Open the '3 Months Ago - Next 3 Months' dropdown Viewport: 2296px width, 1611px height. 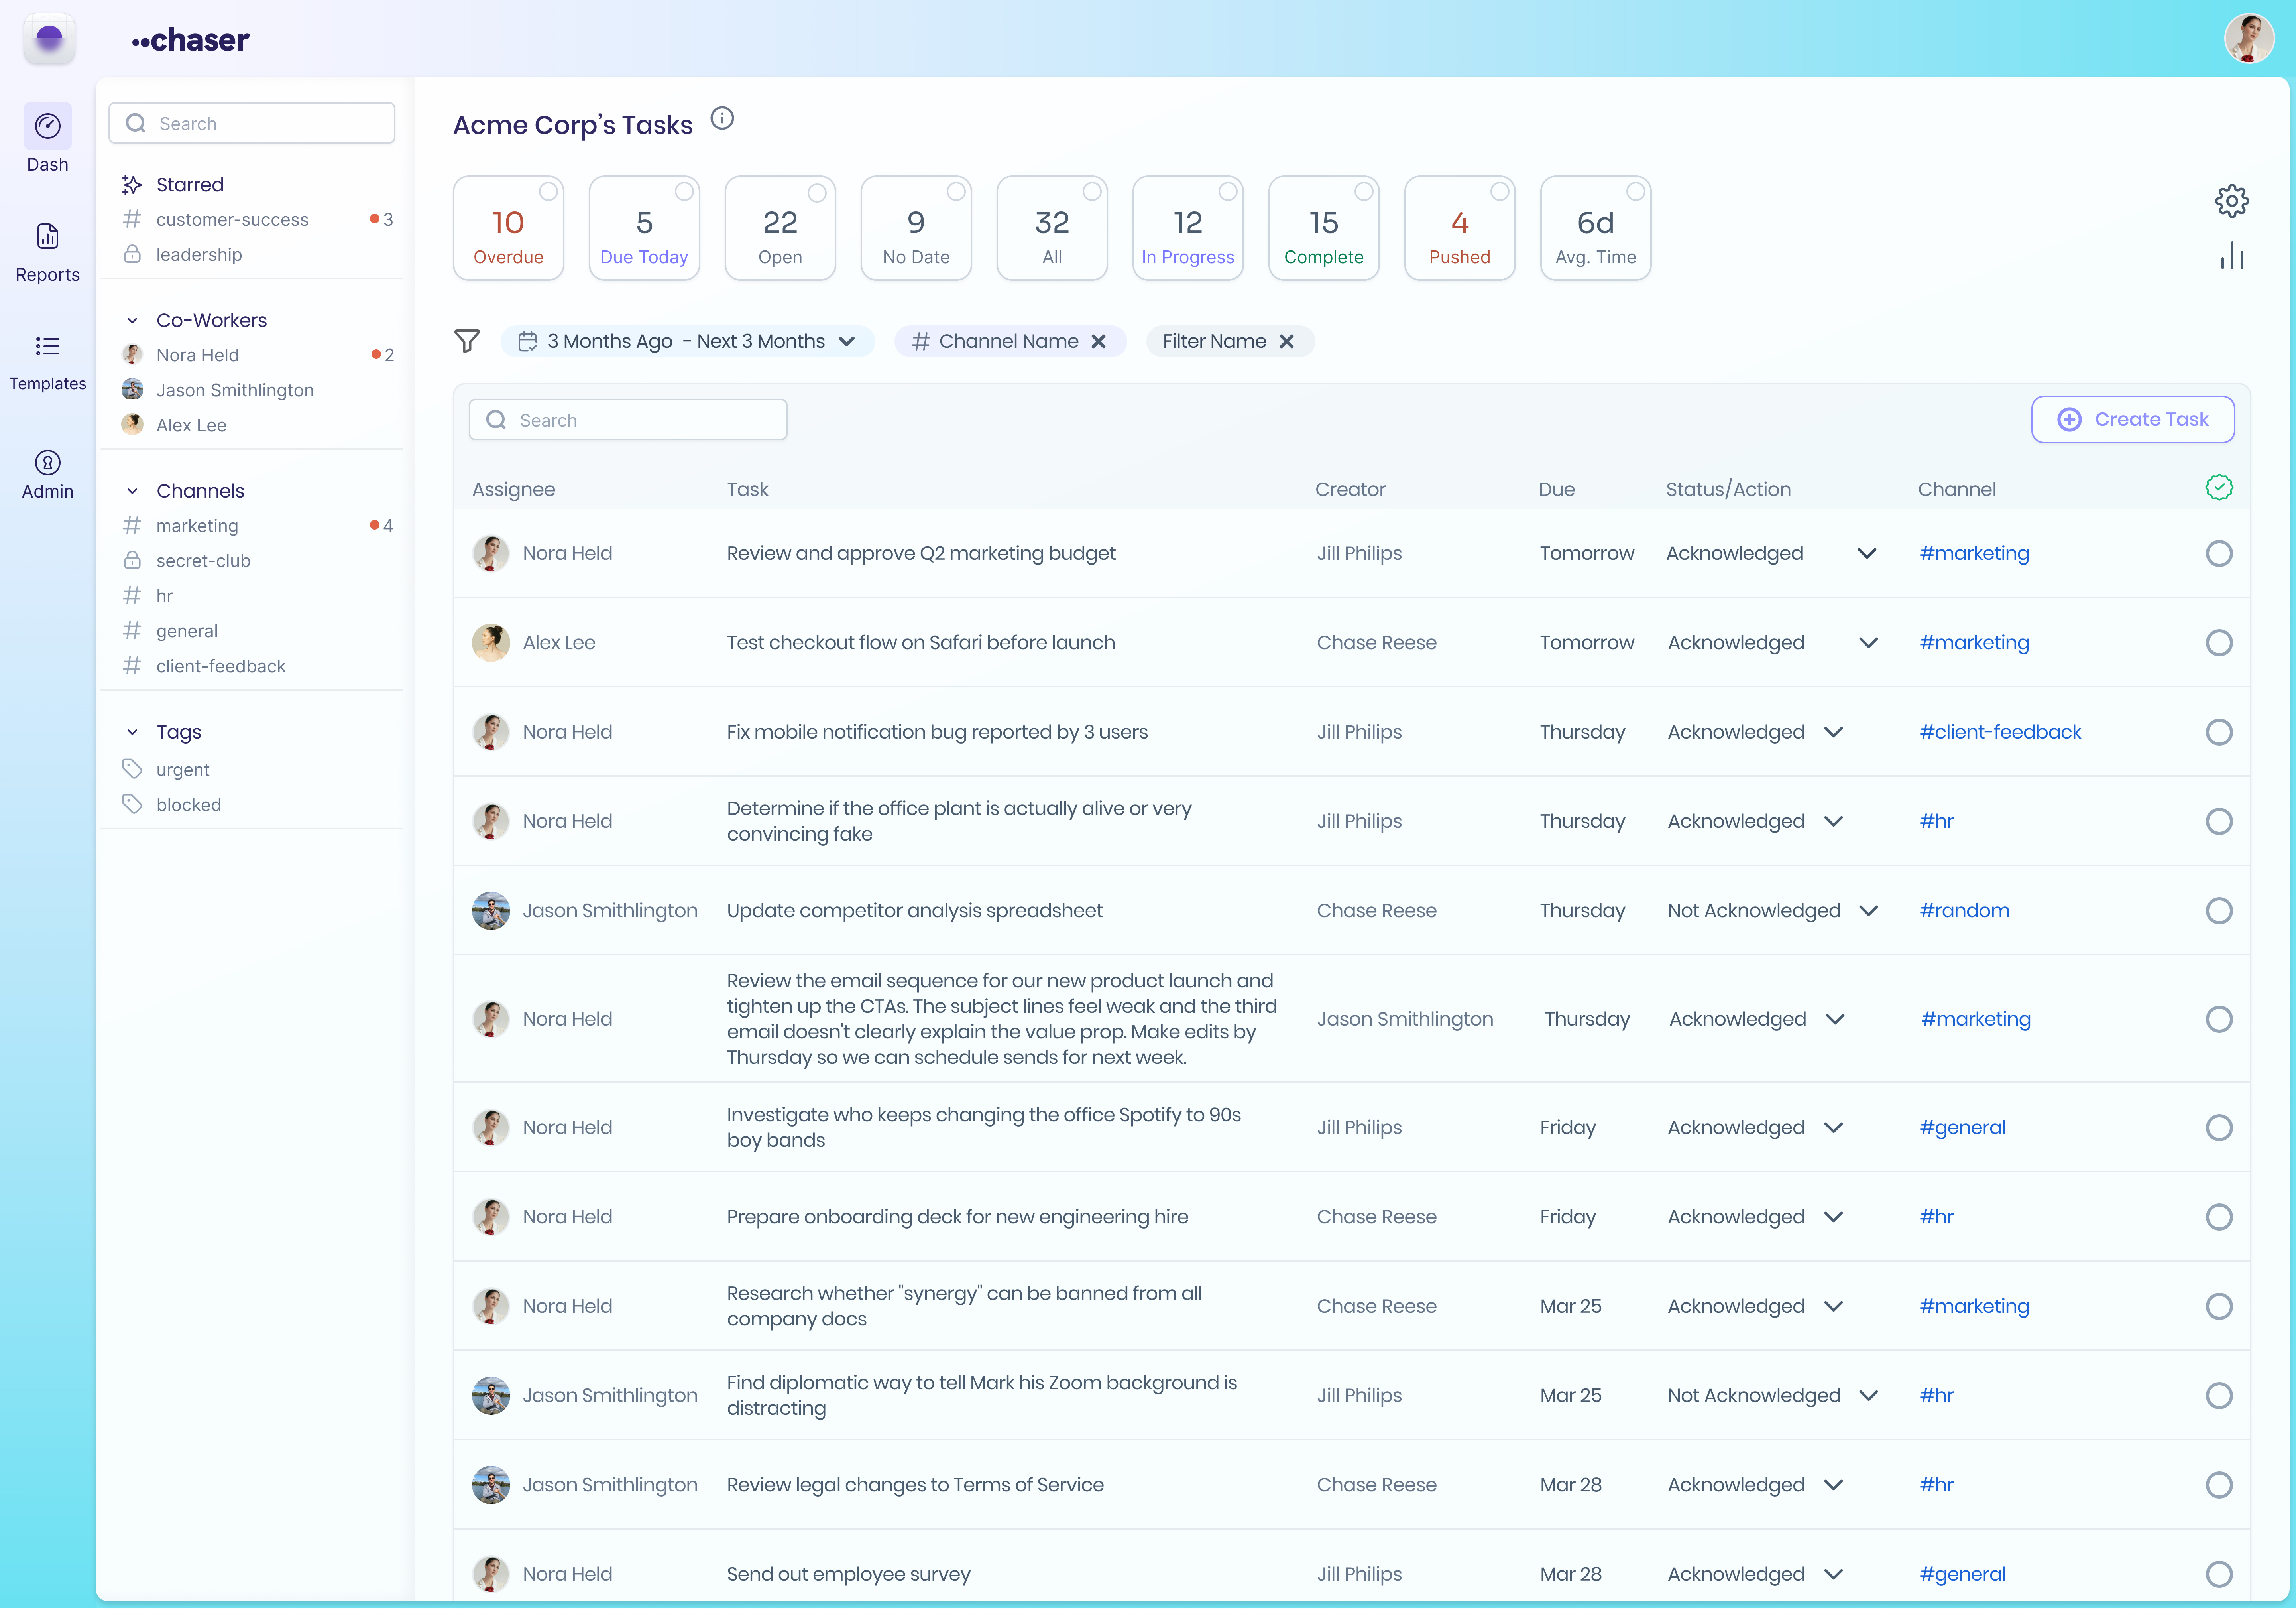[x=687, y=341]
